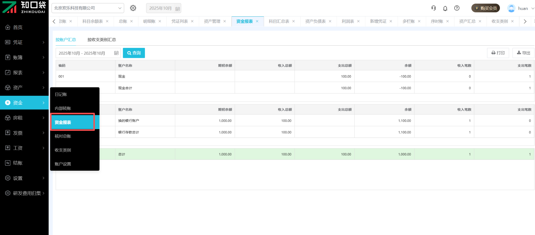Click the huan user avatar
The height and width of the screenshot is (235, 535).
(x=511, y=8)
